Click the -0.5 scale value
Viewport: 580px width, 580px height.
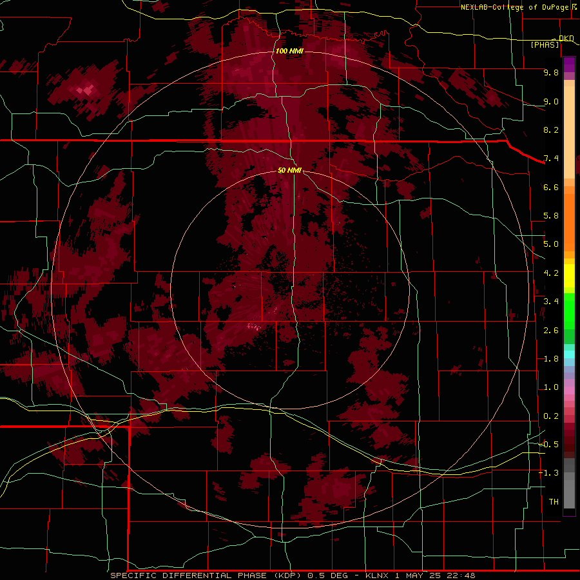549,445
